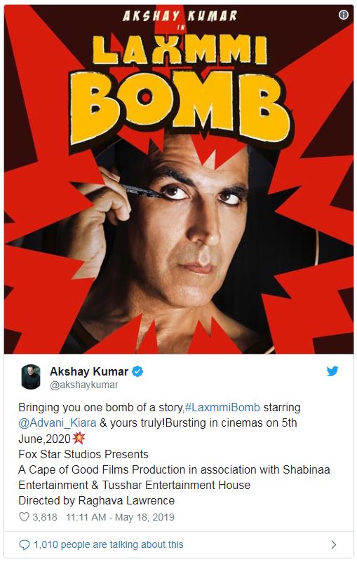The height and width of the screenshot is (564, 357).
Task: View 1,010 people are talking about this
Action: [109, 544]
